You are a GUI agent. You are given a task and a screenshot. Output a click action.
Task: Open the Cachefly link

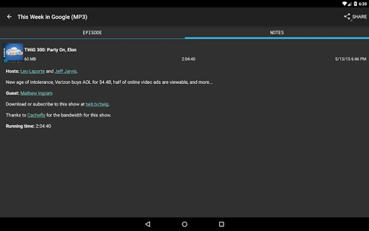point(36,115)
